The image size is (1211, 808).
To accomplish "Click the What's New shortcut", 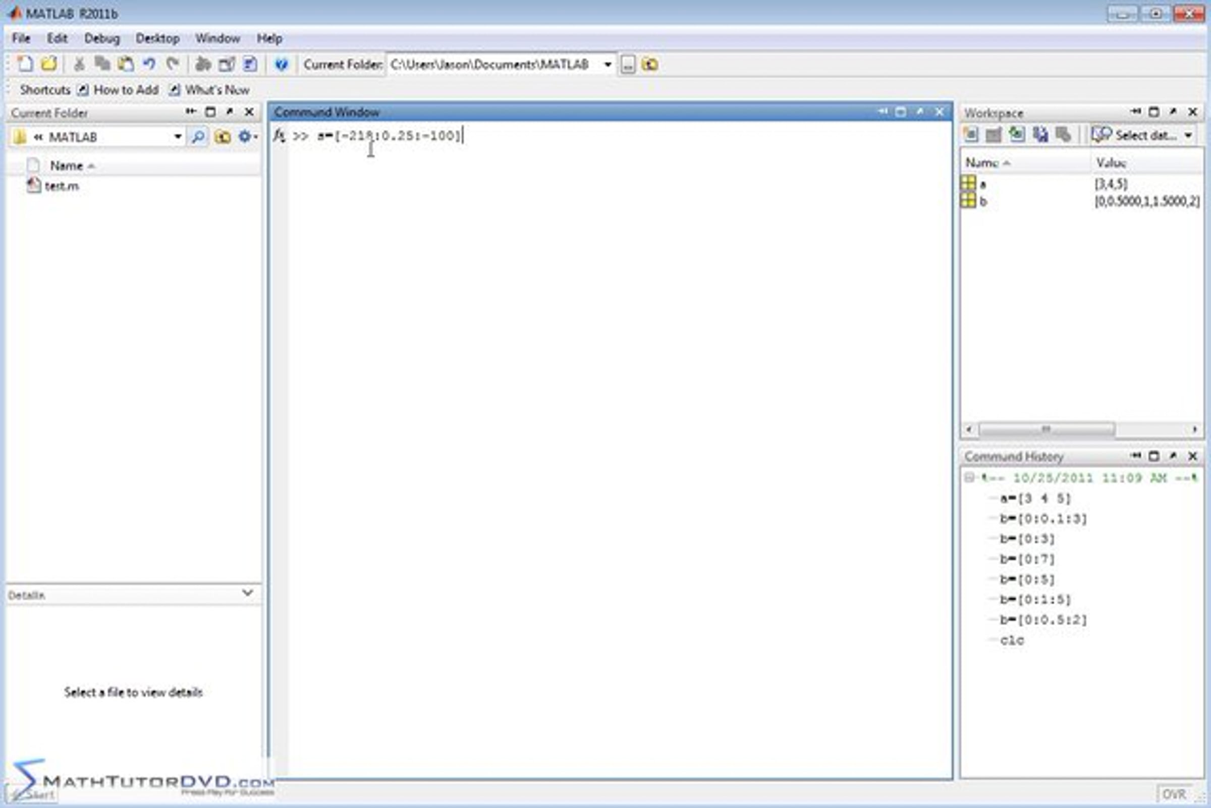I will 210,90.
